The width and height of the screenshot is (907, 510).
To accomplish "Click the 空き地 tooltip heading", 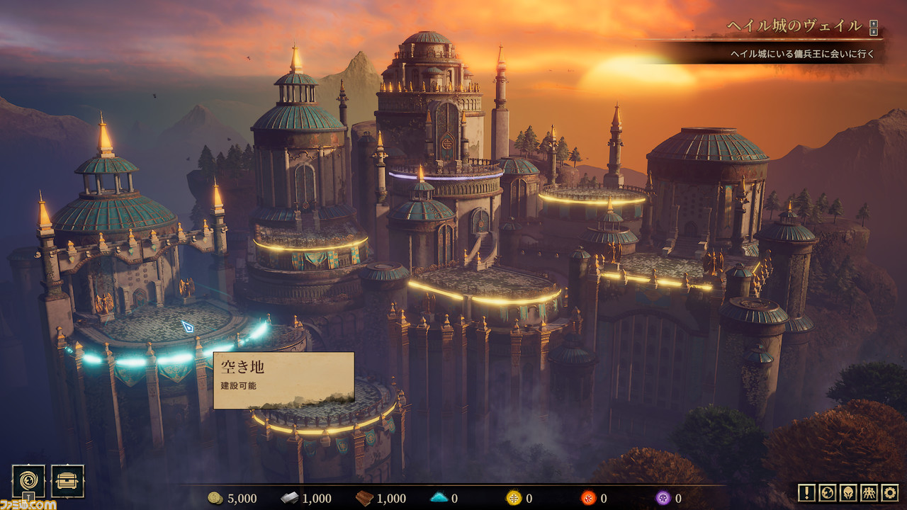I will coord(244,368).
